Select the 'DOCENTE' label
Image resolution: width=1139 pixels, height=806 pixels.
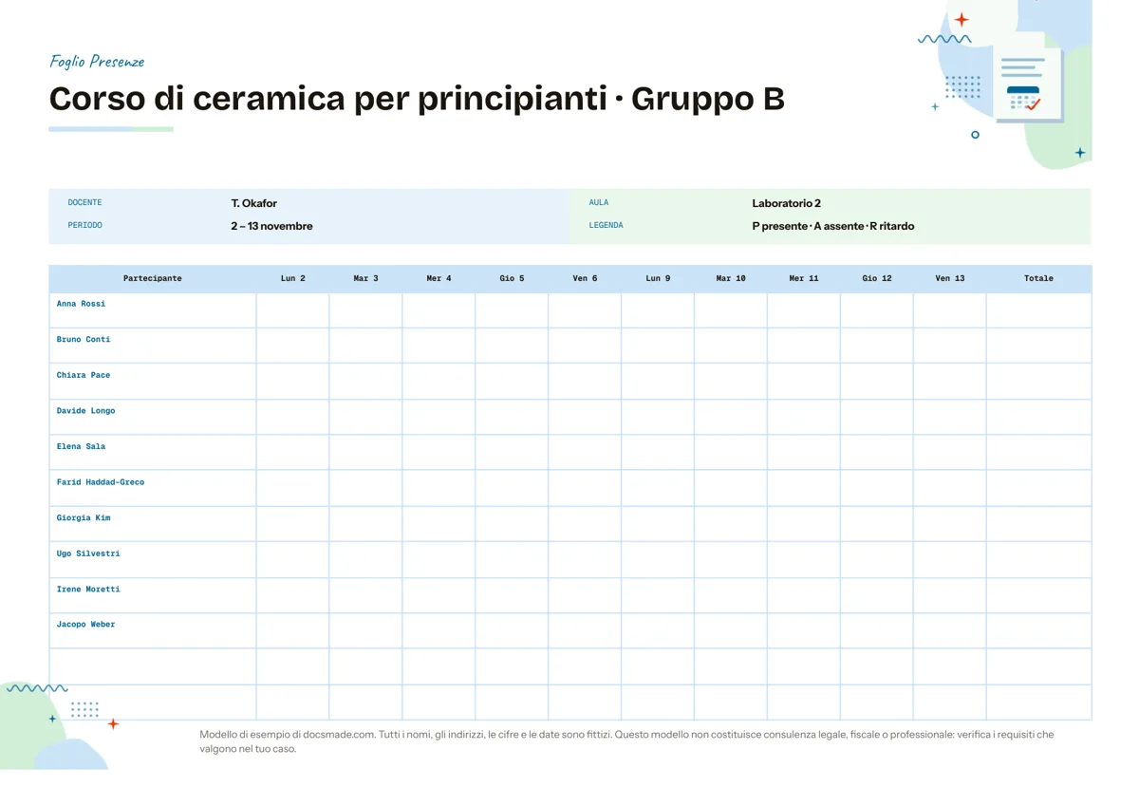(x=84, y=203)
